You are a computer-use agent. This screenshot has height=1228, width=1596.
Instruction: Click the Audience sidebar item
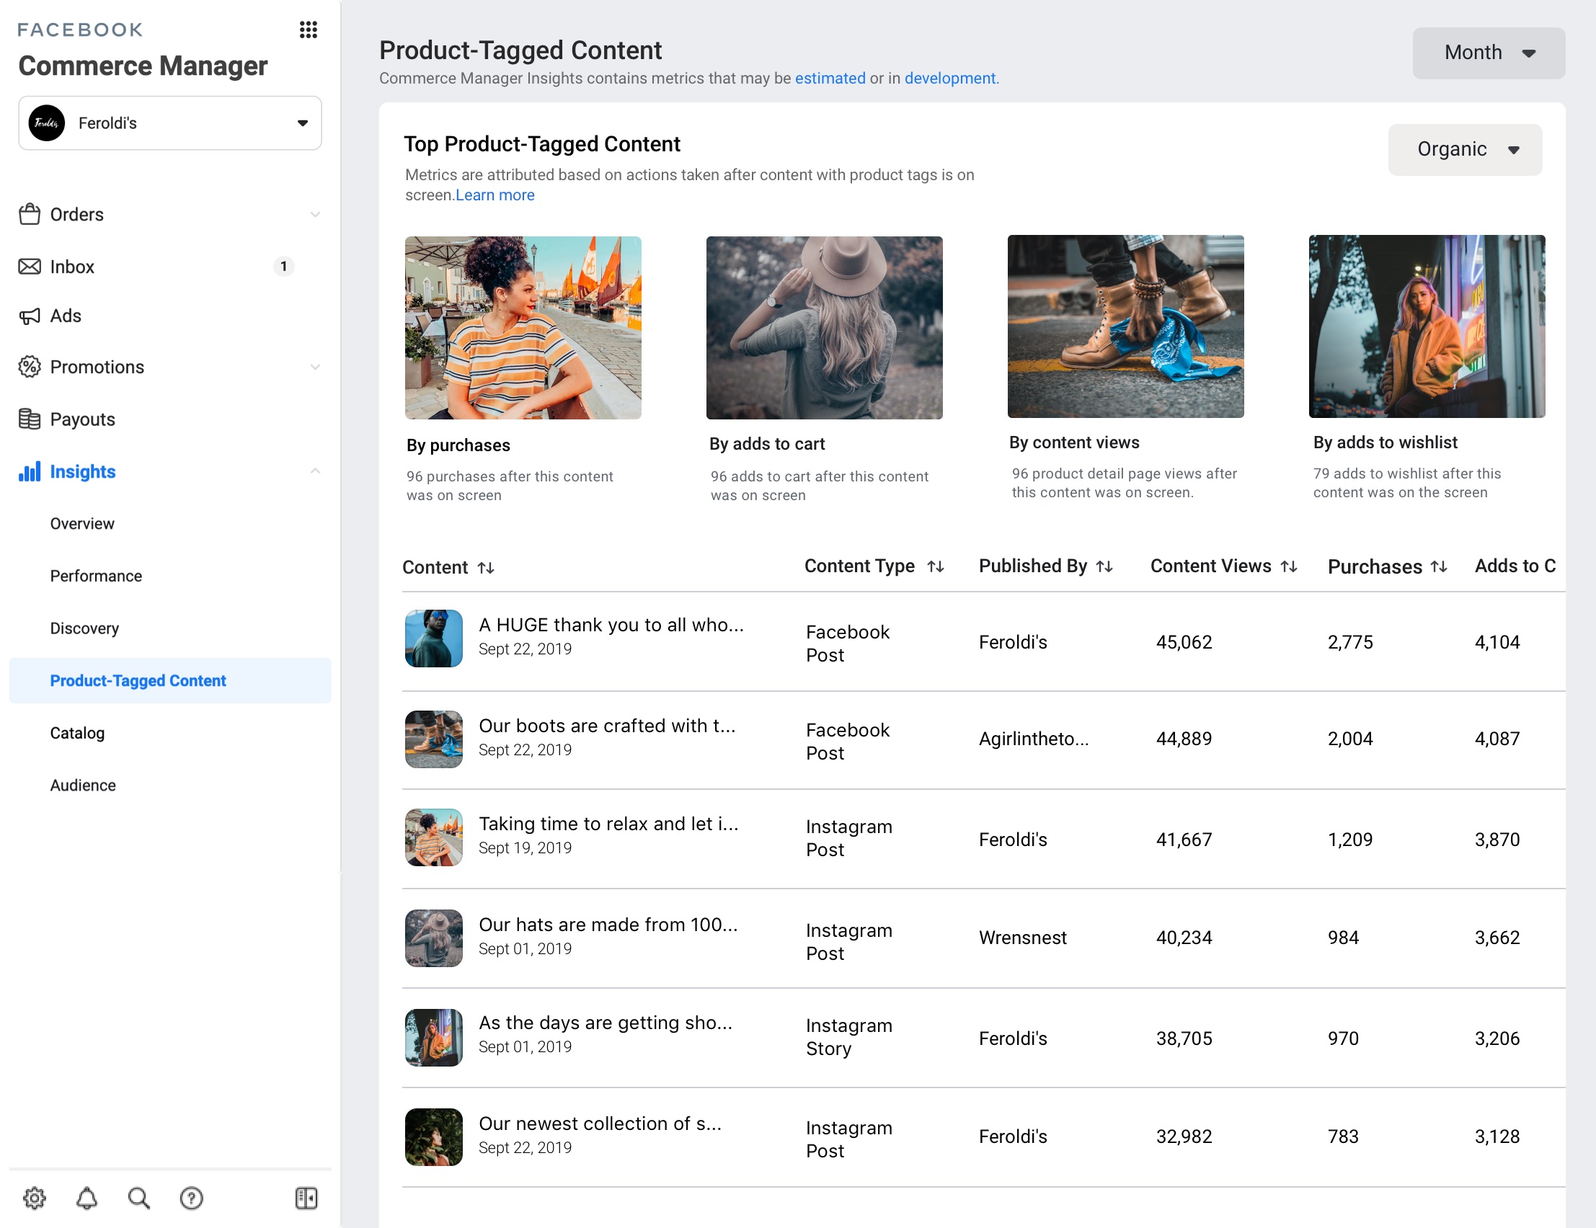pyautogui.click(x=81, y=784)
